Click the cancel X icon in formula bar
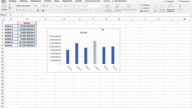Image resolution: width=192 pixels, height=108 pixels. (x=14, y=15)
